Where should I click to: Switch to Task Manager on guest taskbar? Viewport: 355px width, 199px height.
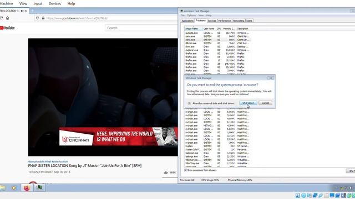coord(39,188)
